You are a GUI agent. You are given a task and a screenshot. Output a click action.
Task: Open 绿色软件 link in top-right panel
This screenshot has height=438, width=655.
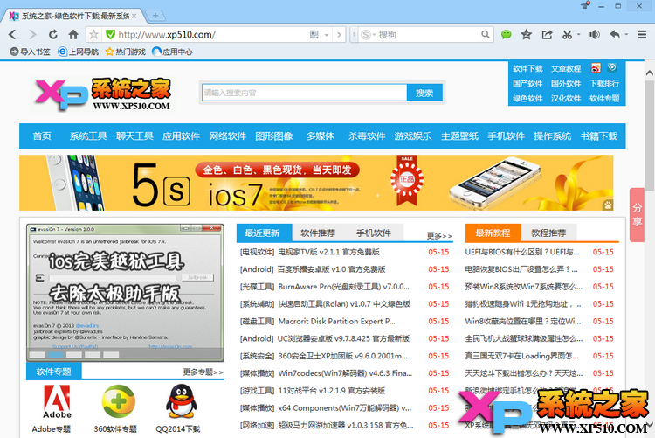click(x=527, y=98)
